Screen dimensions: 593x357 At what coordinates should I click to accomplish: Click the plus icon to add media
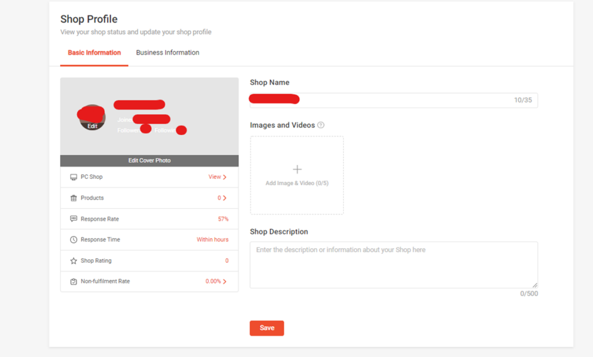(297, 169)
